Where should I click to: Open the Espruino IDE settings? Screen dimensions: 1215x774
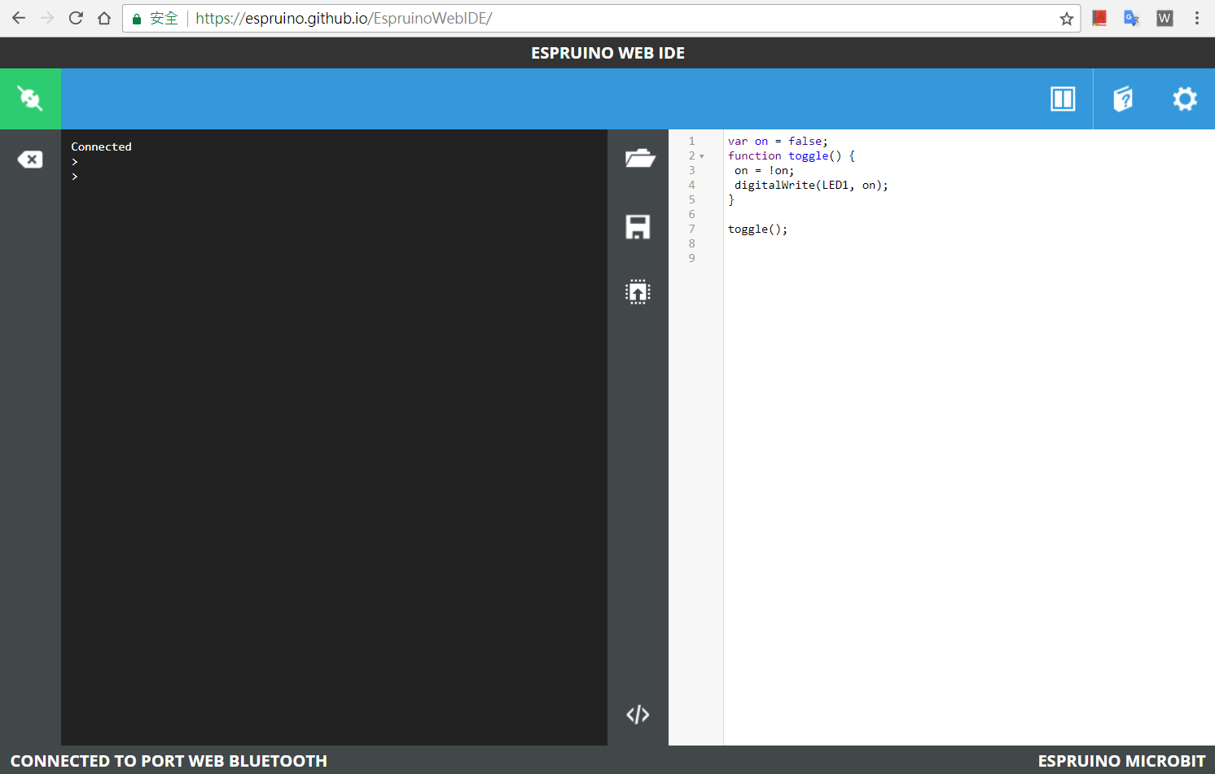coord(1184,98)
